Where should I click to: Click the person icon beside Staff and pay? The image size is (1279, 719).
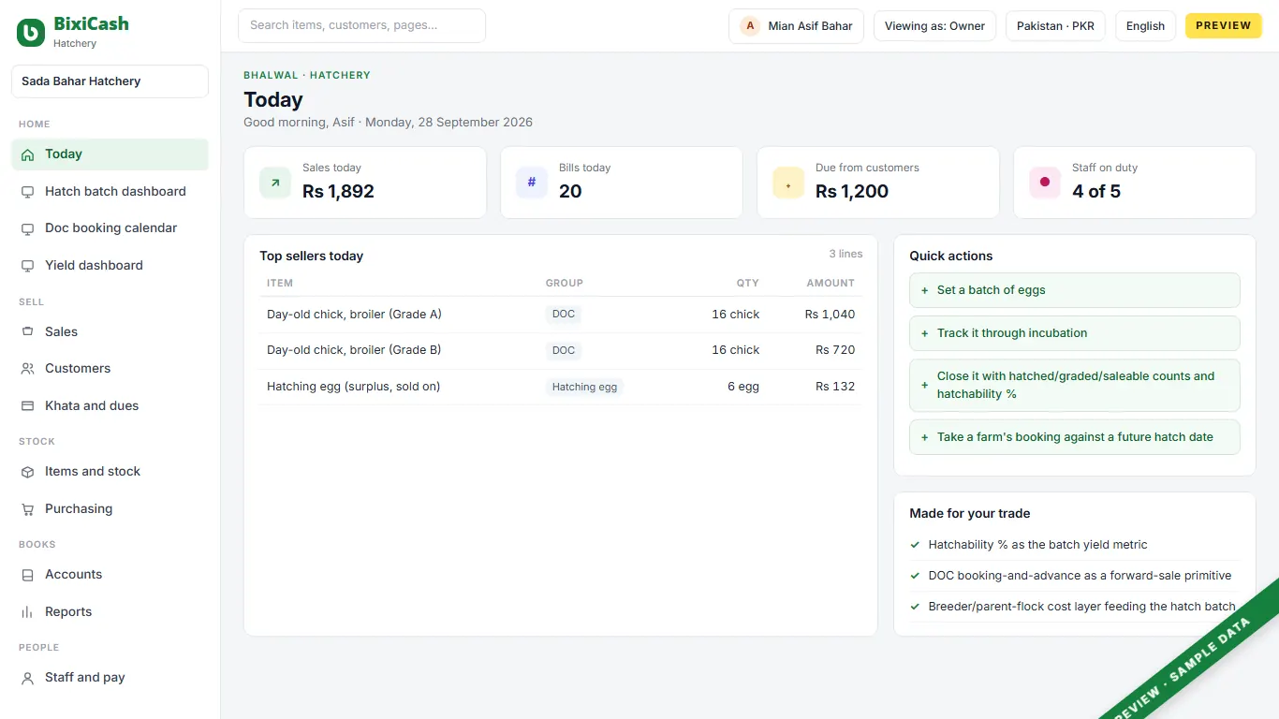coord(27,678)
